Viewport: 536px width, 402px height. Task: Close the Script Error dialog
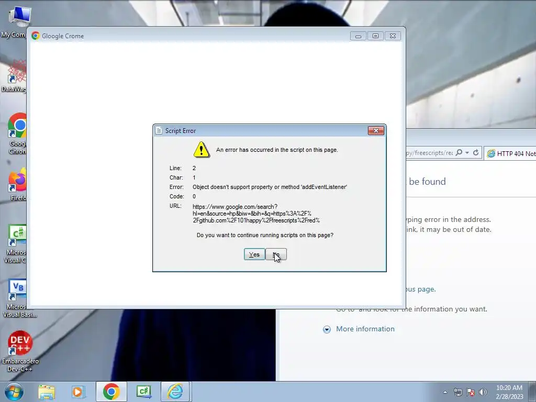[x=376, y=130]
